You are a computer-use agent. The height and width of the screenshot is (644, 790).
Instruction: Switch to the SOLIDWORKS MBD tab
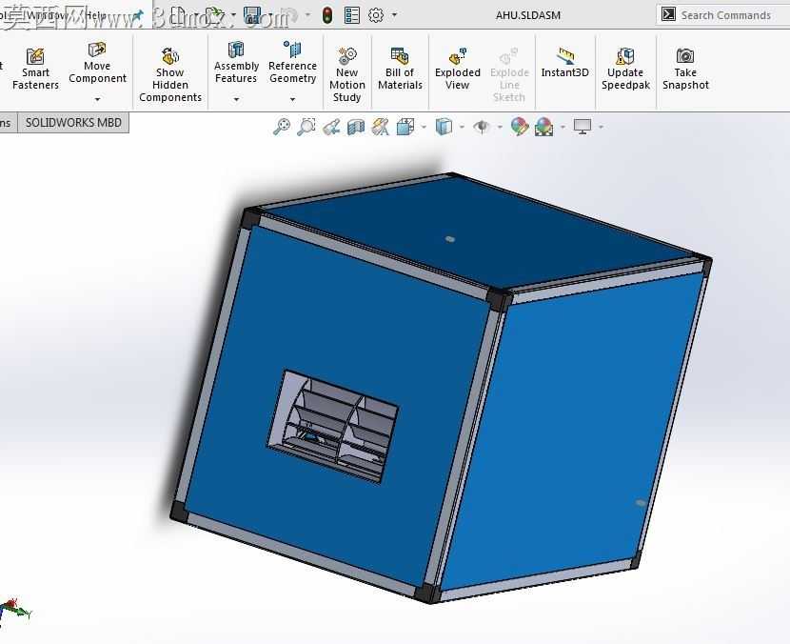(73, 123)
